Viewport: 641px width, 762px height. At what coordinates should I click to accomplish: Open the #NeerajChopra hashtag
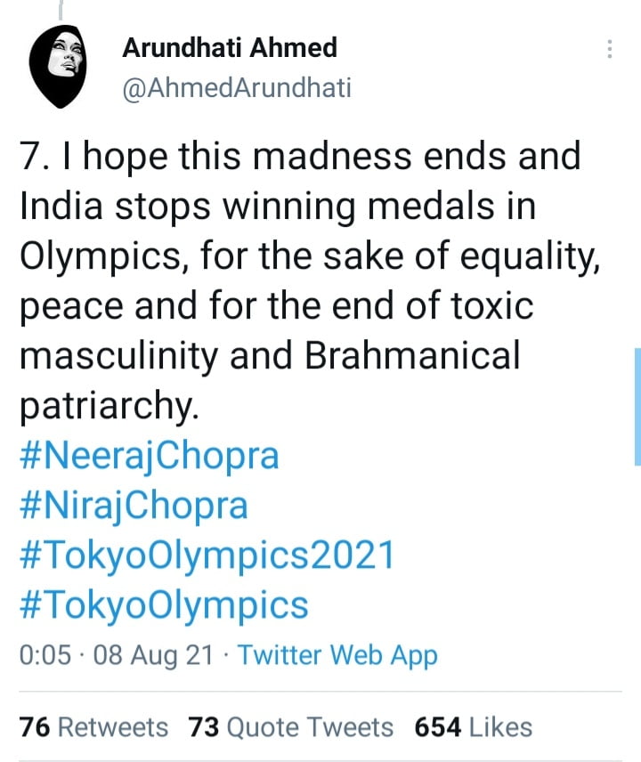click(149, 456)
